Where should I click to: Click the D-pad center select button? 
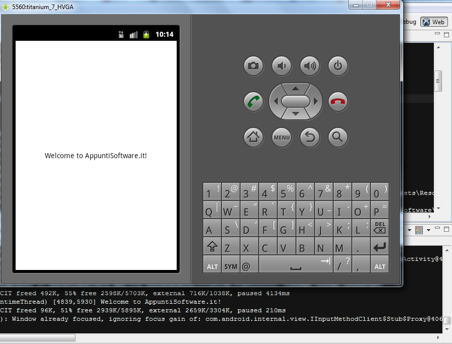295,101
